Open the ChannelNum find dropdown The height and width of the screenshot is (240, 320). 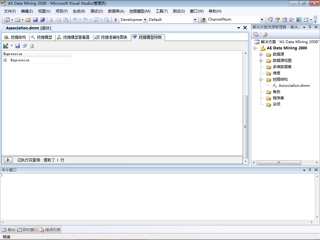click(262, 20)
